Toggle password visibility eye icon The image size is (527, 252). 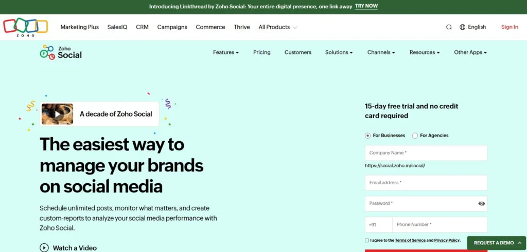(x=481, y=203)
